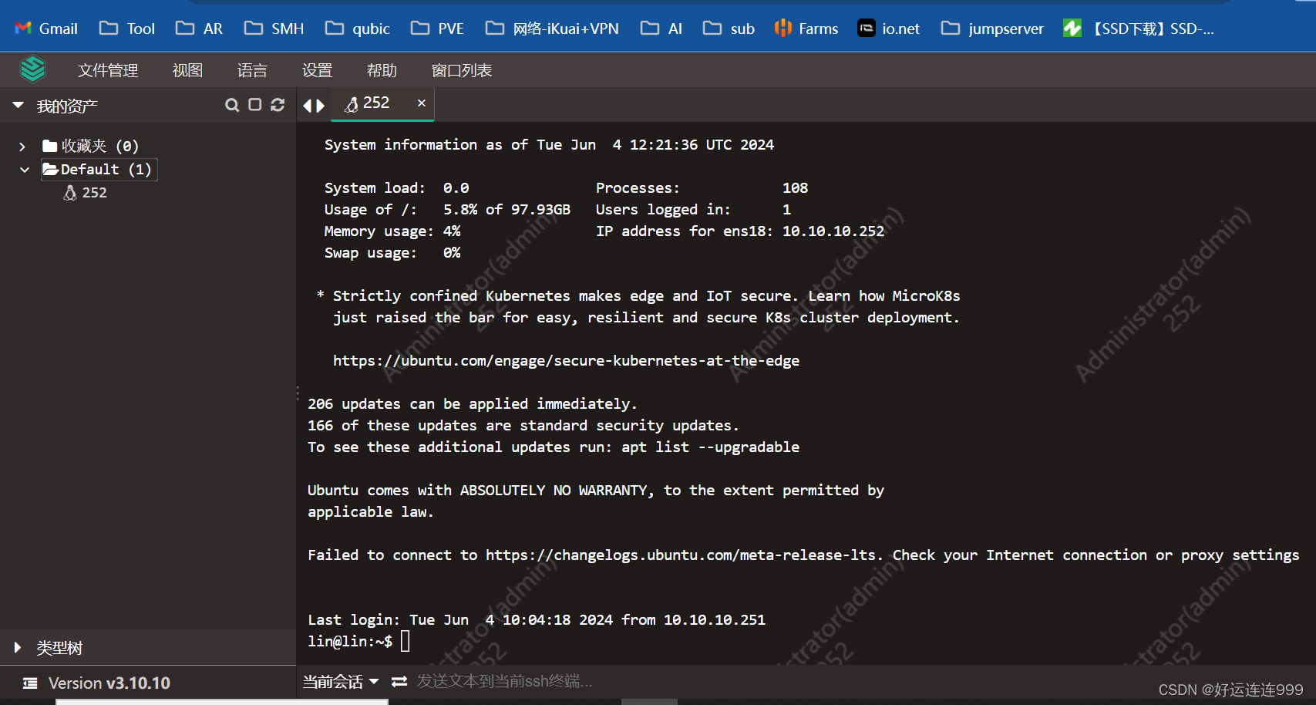The image size is (1316, 705).
Task: Open the 当前会话 dropdown
Action: click(x=341, y=682)
